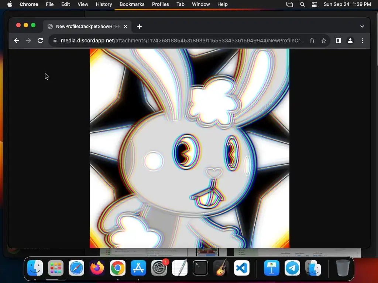Open Terminal from the Dock

(200, 268)
